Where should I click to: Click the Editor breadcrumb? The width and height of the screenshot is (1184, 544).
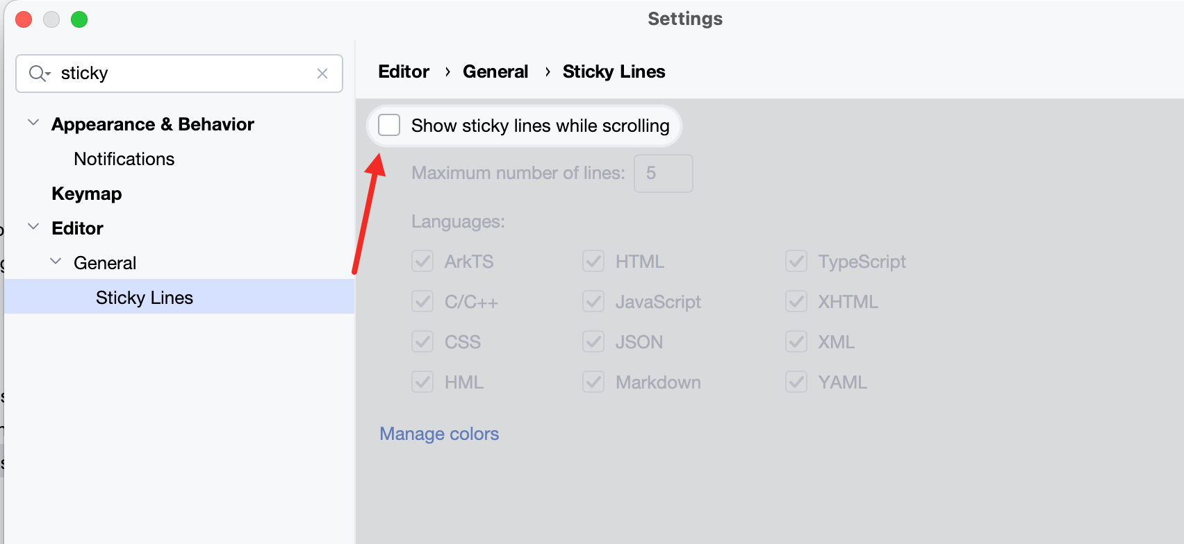coord(404,71)
